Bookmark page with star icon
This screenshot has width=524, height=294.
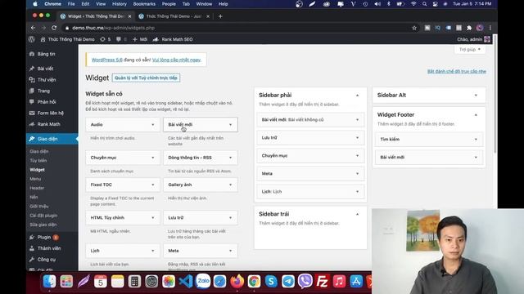pyautogui.click(x=414, y=28)
